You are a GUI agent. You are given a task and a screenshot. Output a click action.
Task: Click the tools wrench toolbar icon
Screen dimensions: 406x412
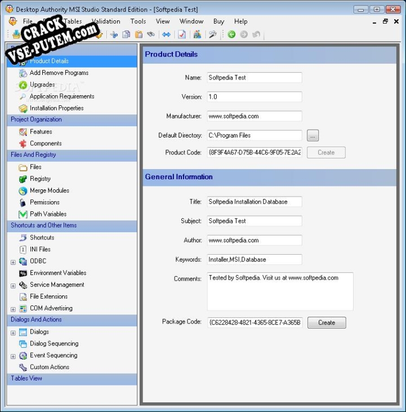coord(213,34)
